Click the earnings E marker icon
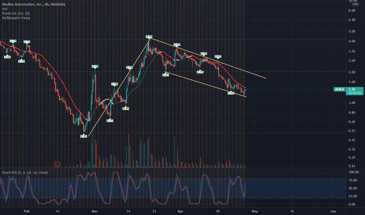This screenshot has height=215, width=365. pos(57,164)
